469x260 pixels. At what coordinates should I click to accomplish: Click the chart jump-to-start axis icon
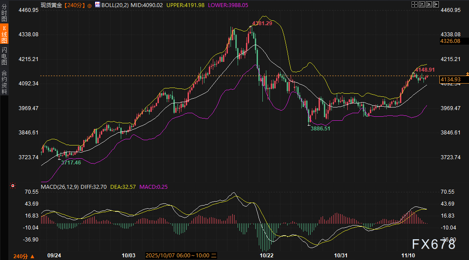pyautogui.click(x=421, y=4)
